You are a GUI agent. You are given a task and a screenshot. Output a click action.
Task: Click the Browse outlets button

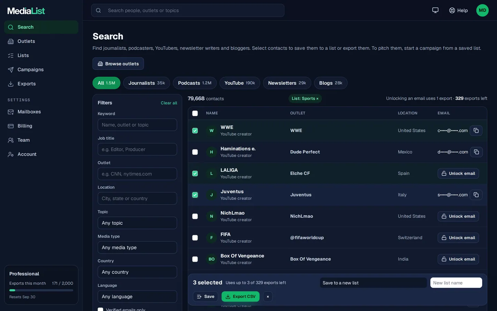pos(118,64)
